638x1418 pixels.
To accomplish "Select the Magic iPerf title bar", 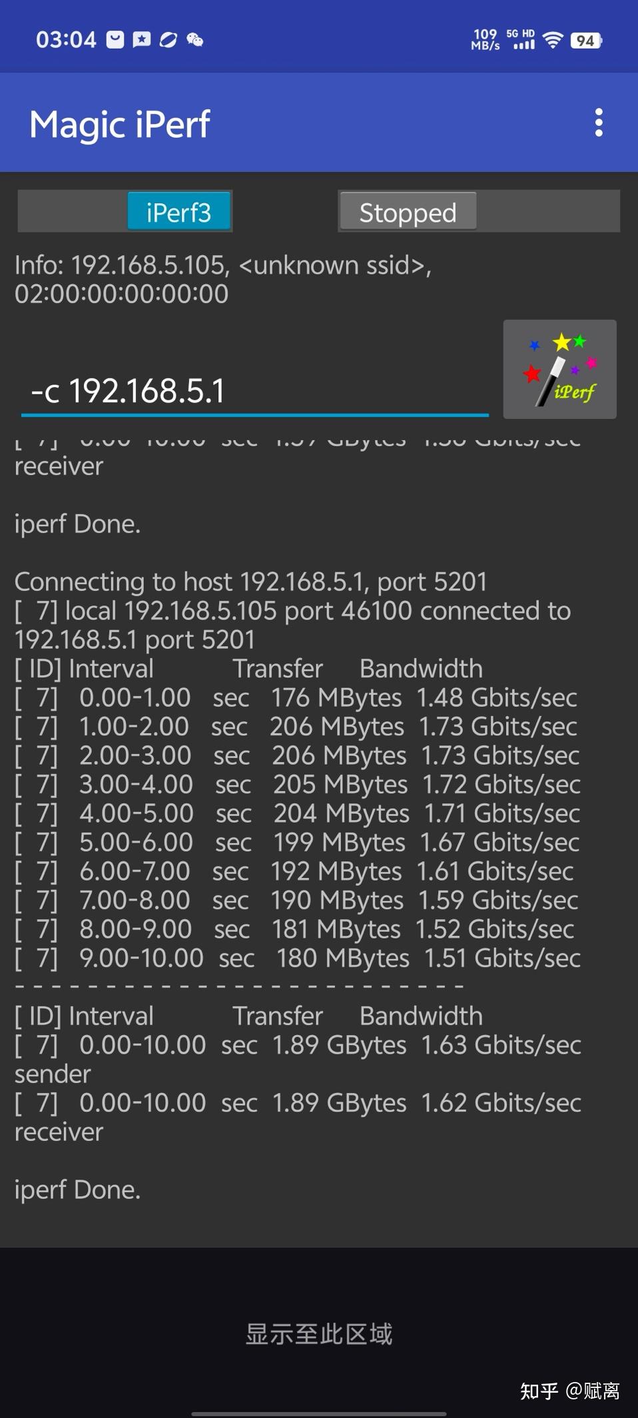I will click(121, 123).
